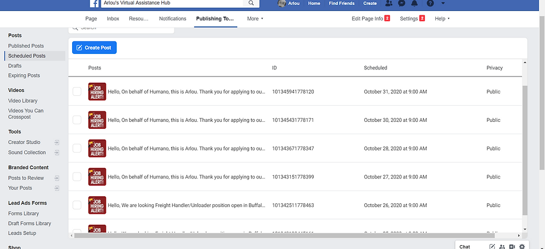The width and height of the screenshot is (545, 249).
Task: Expand the More dropdown in page tabs
Action: point(255,19)
